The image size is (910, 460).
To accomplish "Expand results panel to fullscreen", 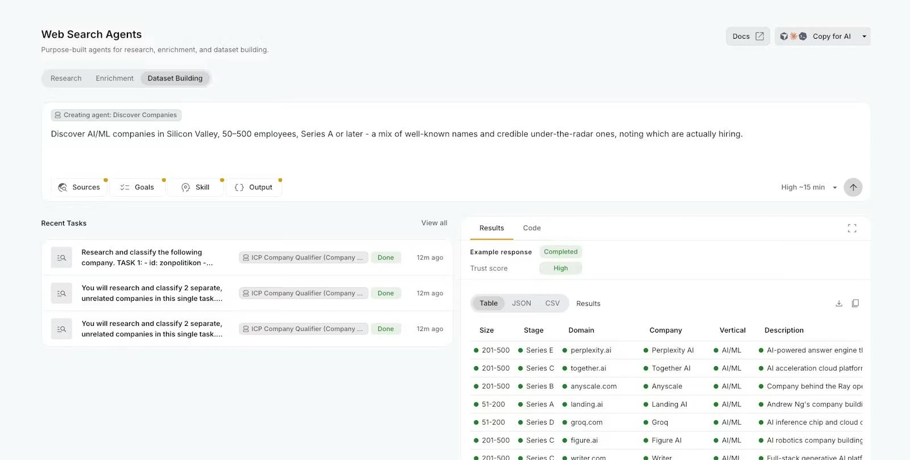I will coord(852,228).
